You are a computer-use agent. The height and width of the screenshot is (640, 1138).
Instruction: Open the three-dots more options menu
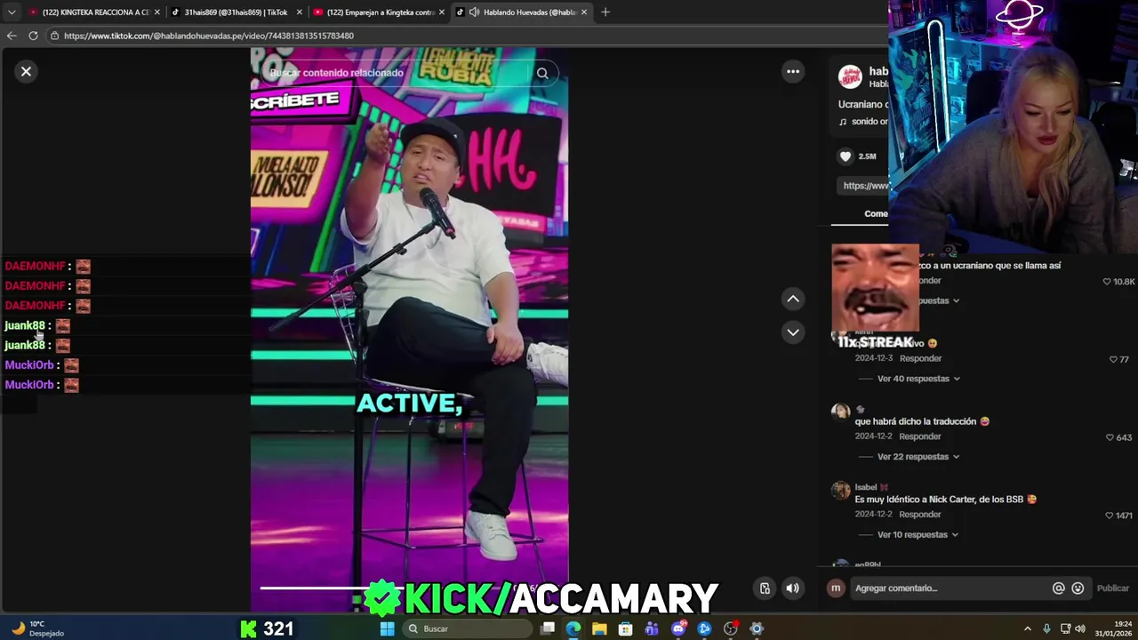[x=793, y=71]
